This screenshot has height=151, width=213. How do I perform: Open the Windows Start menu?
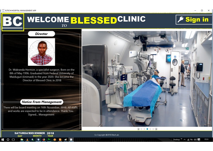click(2, 140)
